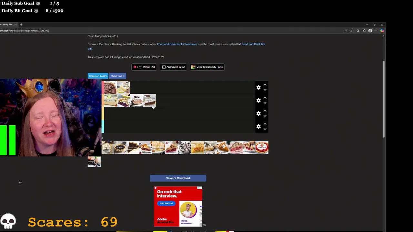Move the yellow third tier row down
The image size is (413, 232).
click(265, 116)
